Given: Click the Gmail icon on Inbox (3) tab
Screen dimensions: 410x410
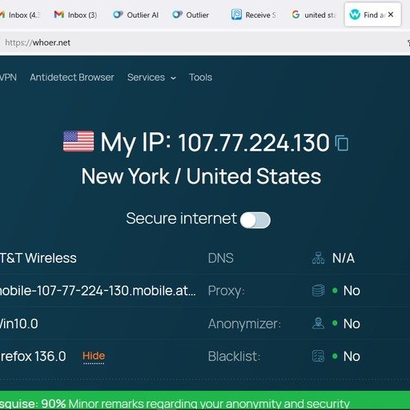Looking at the screenshot, I should pyautogui.click(x=58, y=14).
